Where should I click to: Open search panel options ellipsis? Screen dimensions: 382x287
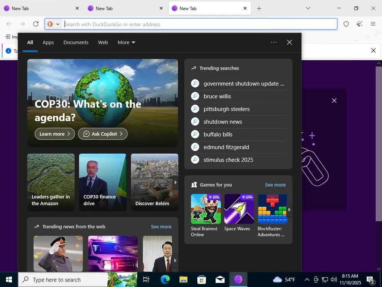273,42
